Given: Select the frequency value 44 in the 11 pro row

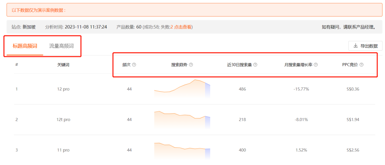Looking at the screenshot, I should click(x=129, y=150).
